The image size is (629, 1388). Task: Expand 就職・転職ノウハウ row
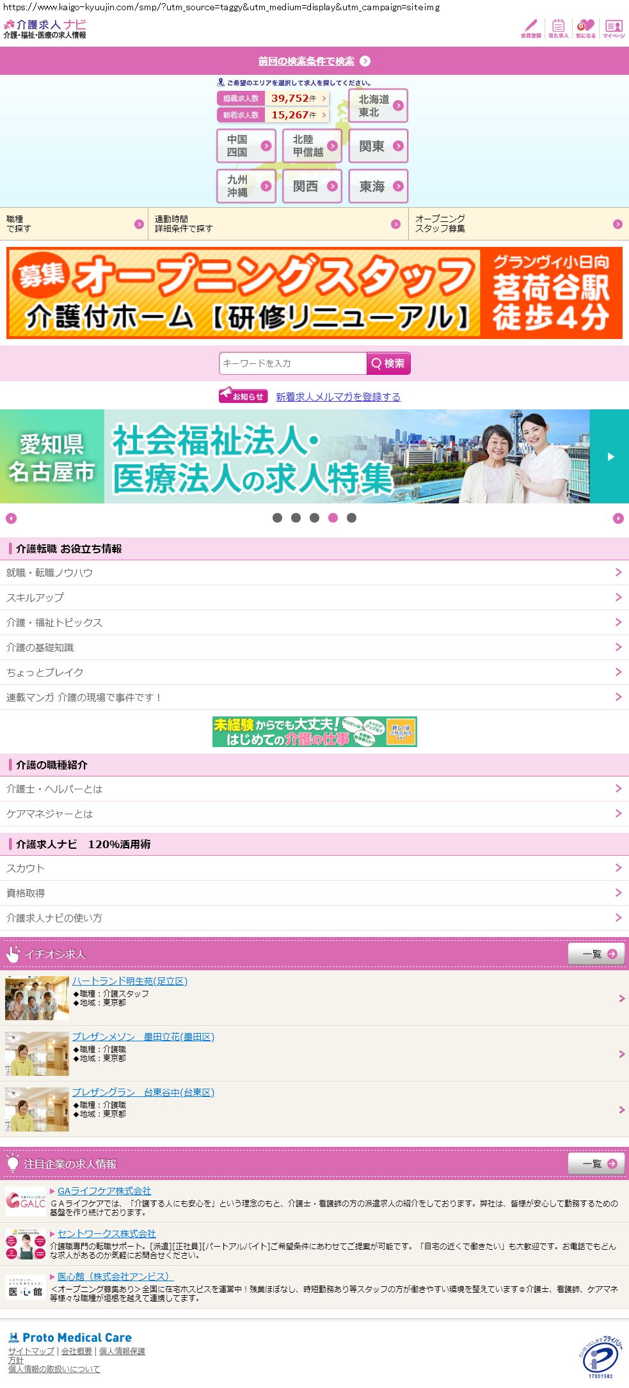click(314, 572)
